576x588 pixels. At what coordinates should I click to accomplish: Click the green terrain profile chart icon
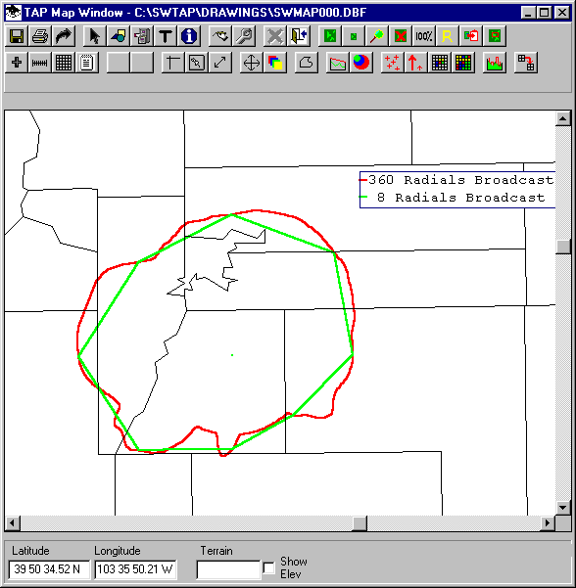tap(494, 63)
